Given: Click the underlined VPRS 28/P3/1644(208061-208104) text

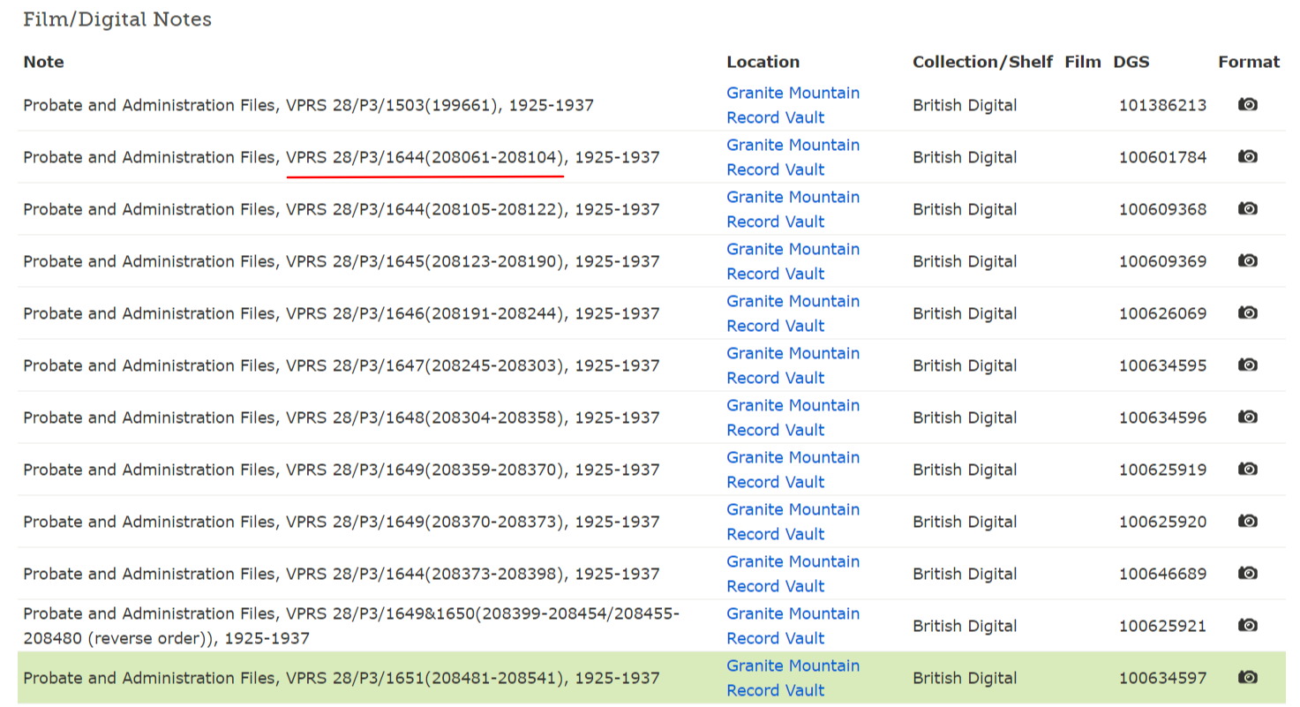Looking at the screenshot, I should [425, 158].
